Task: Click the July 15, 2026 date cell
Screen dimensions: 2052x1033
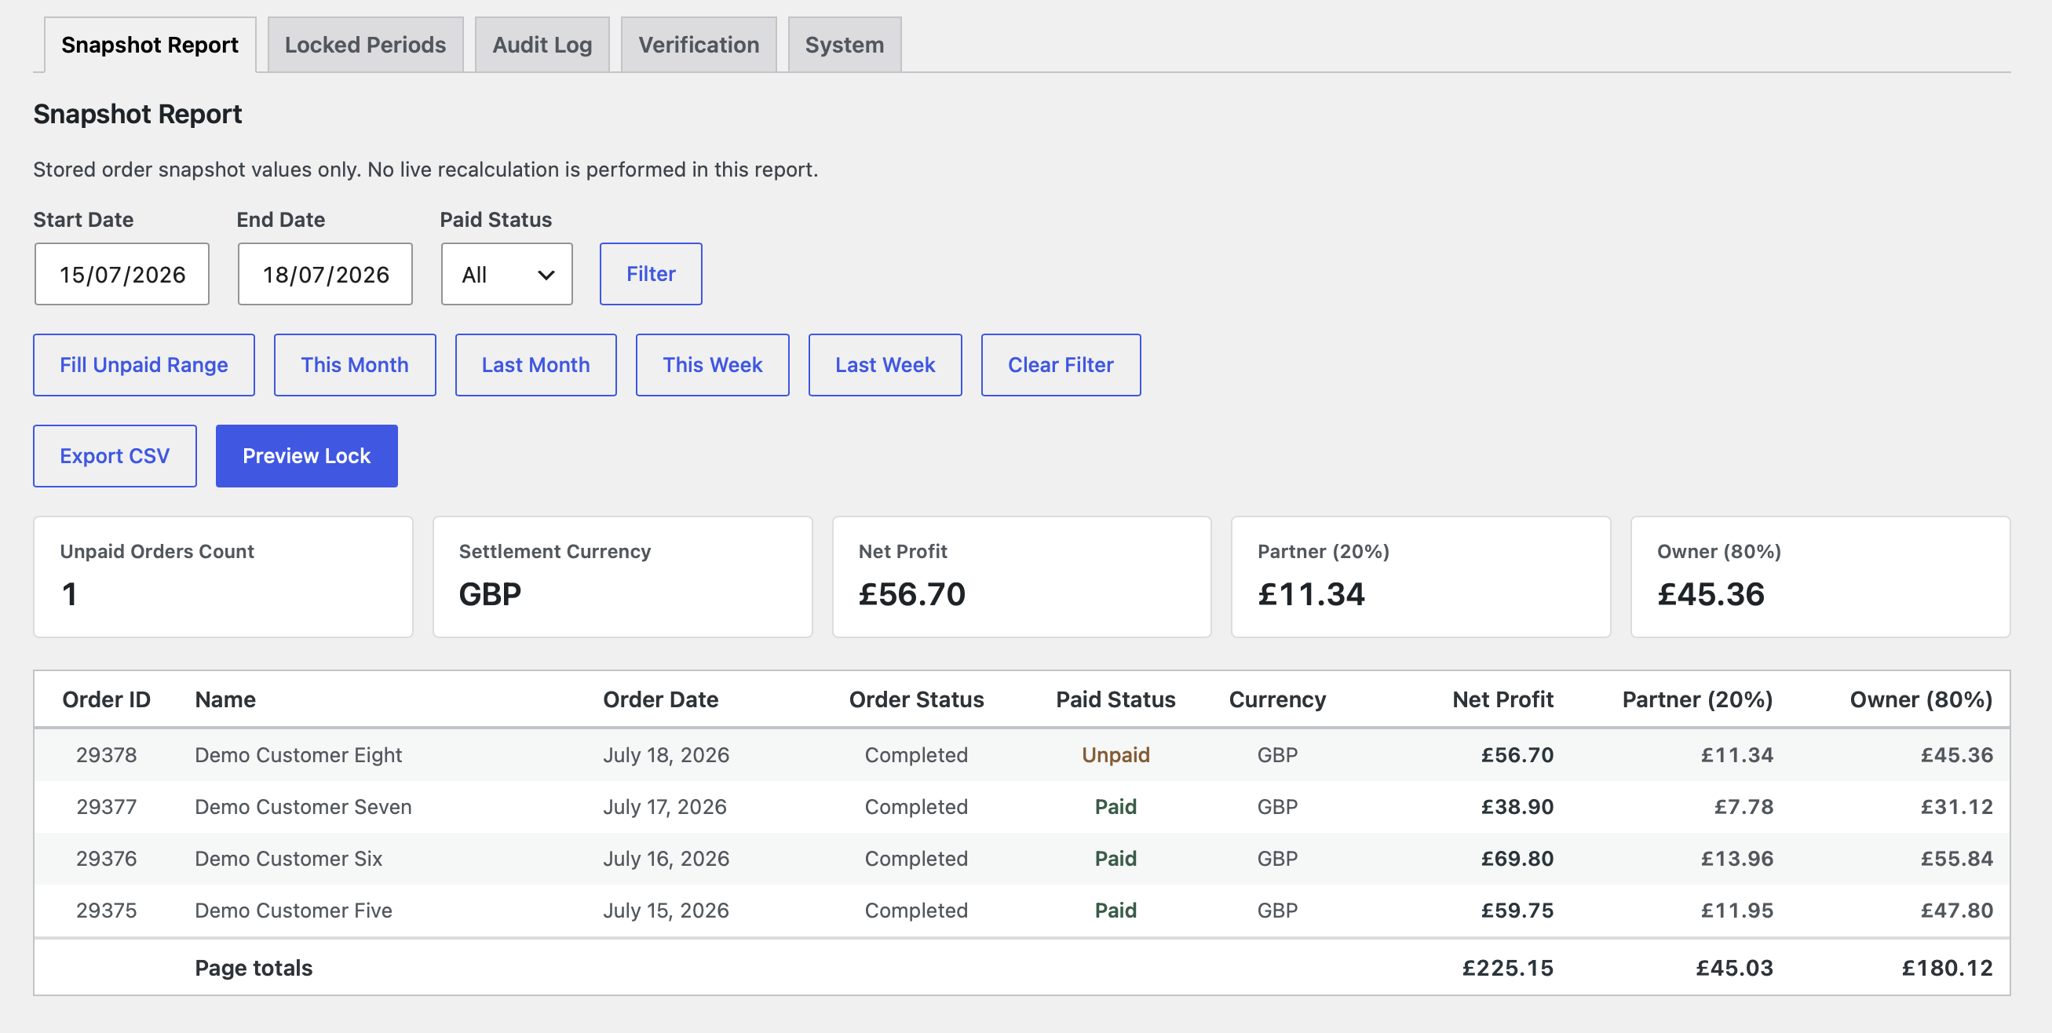Action: tap(666, 910)
